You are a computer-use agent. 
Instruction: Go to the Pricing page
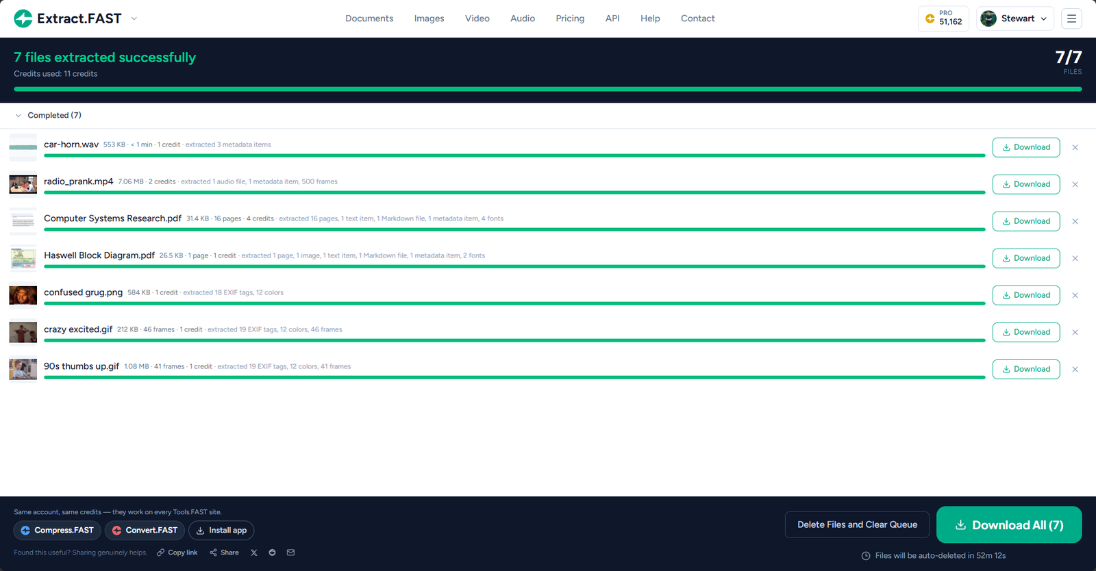[570, 18]
